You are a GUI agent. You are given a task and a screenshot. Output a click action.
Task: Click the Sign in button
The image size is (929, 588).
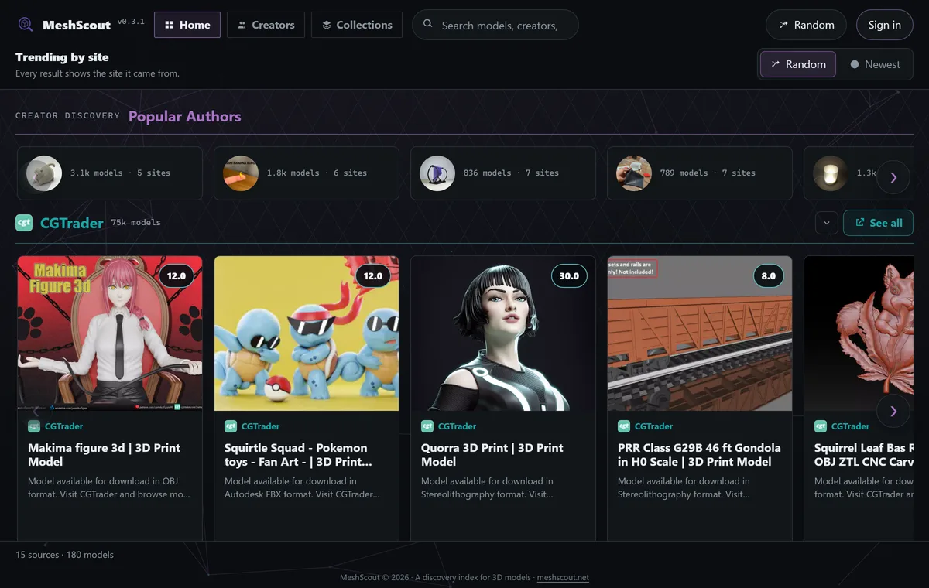pos(885,25)
